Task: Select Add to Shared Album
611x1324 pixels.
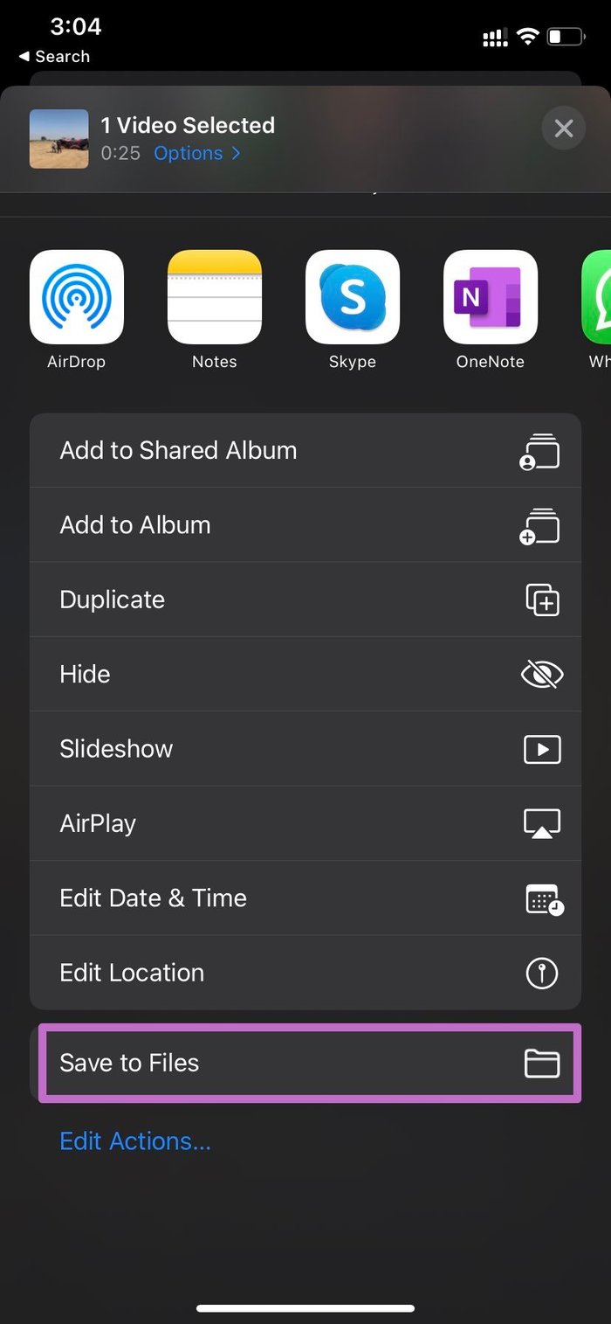Action: tap(305, 450)
